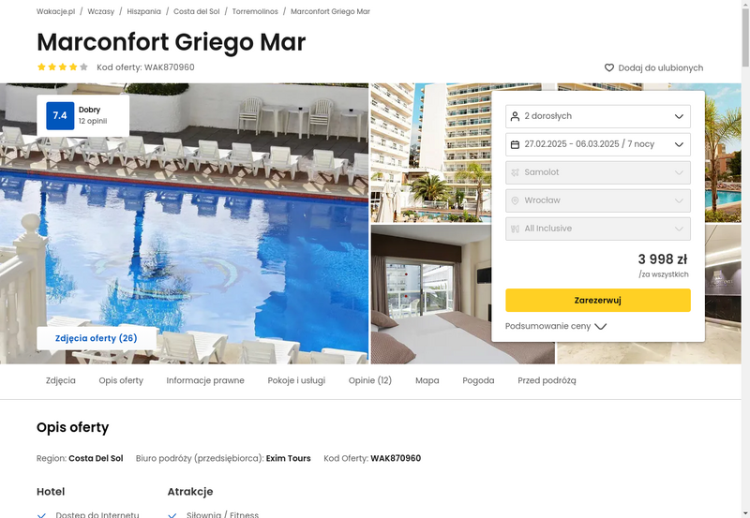Switch to the Opinie (12) tab
The image size is (750, 518).
pyautogui.click(x=369, y=380)
